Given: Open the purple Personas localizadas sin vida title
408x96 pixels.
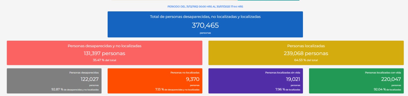Looking at the screenshot, I should pyautogui.click(x=283, y=73).
